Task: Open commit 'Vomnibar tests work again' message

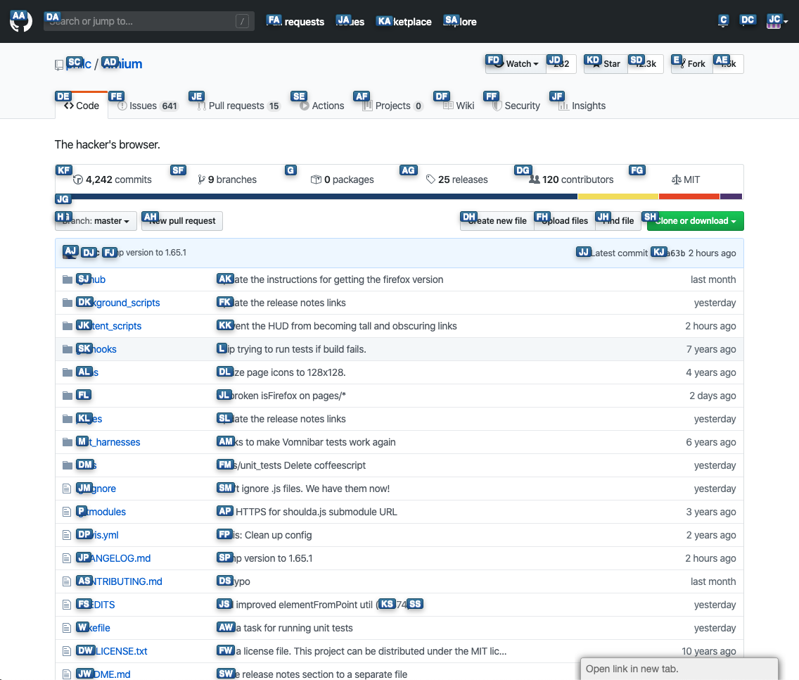Action: pos(306,442)
